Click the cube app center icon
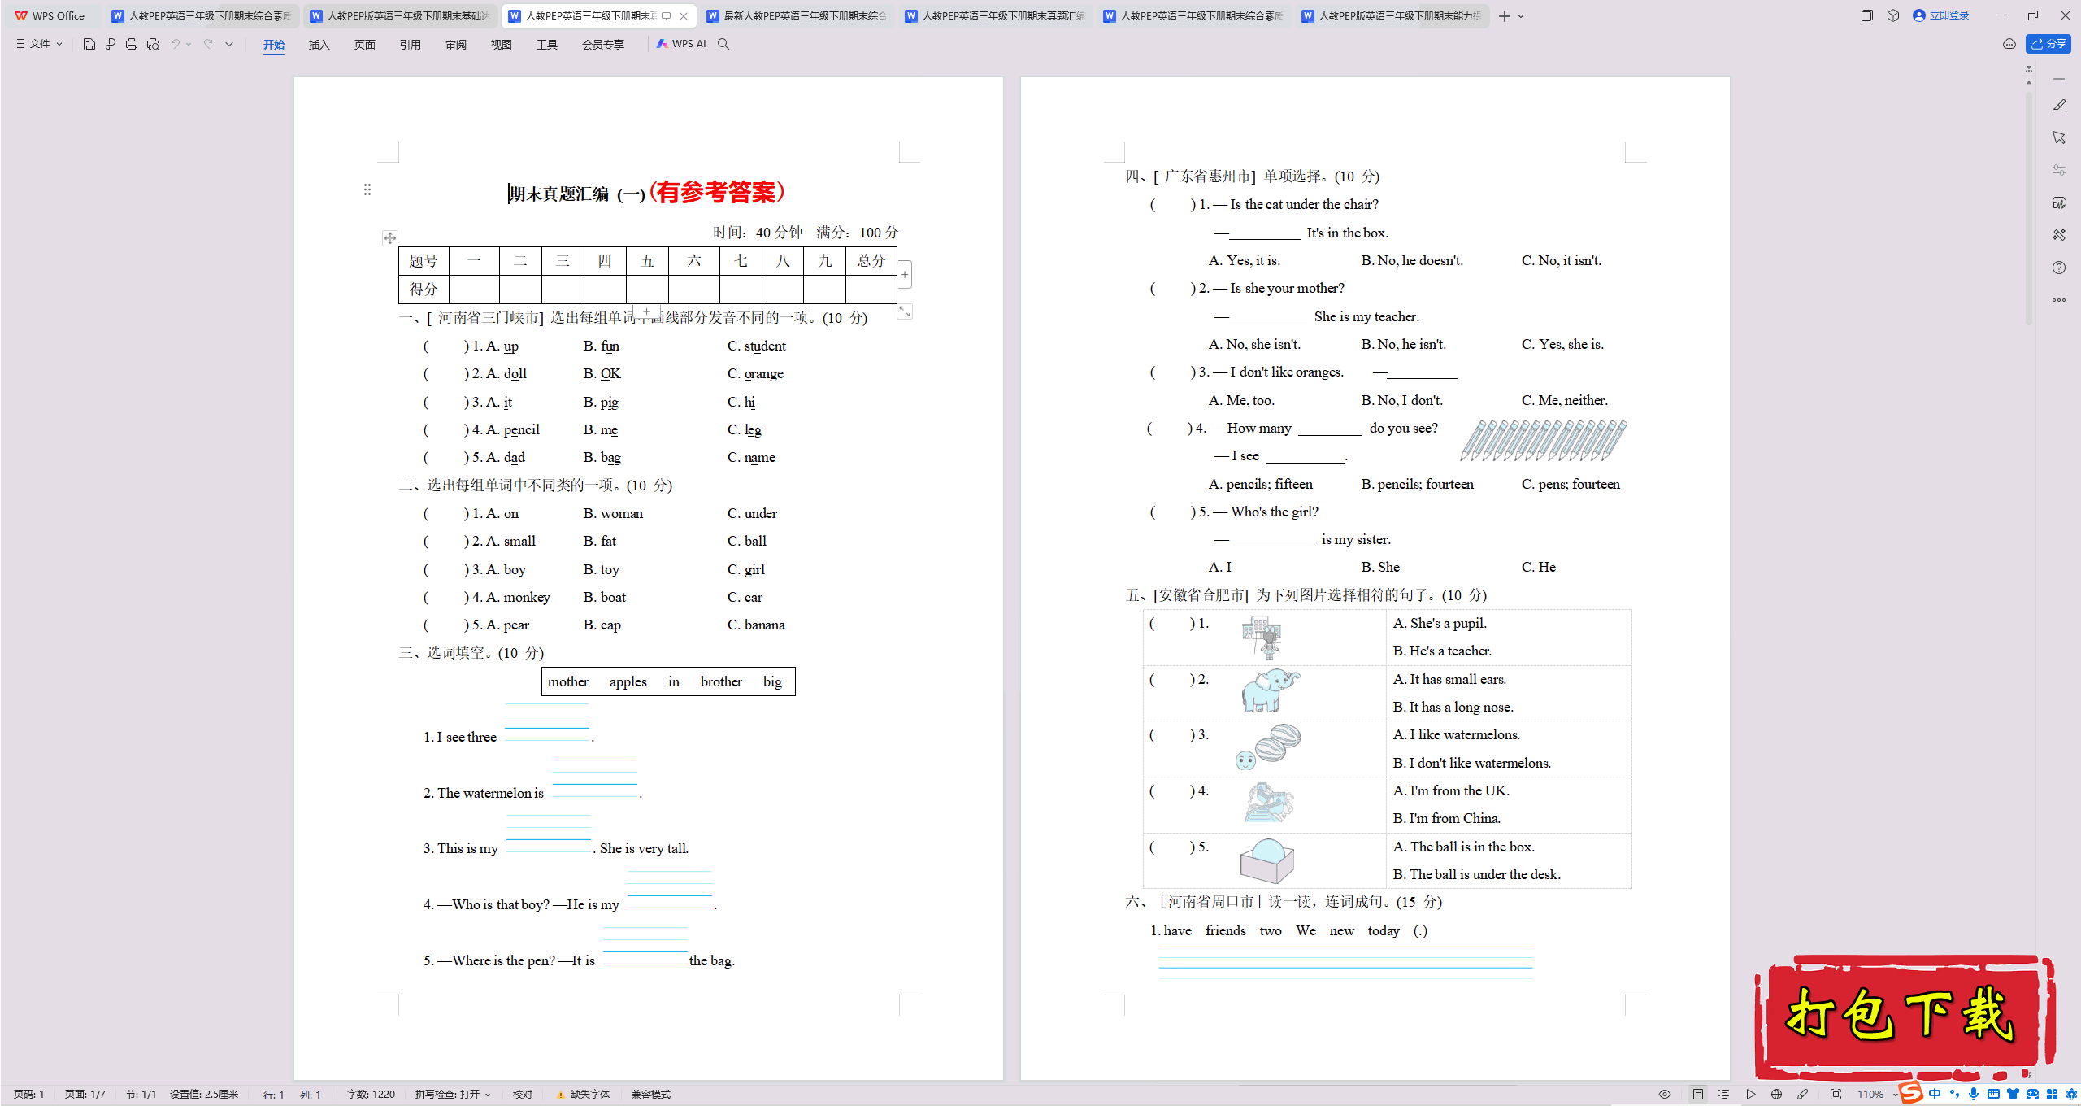 (1893, 15)
